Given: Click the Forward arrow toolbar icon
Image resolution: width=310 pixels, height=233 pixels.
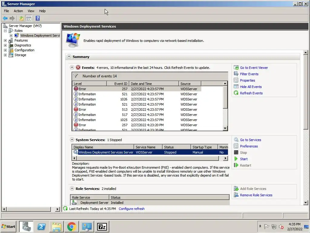Looking at the screenshot, I should click(x=12, y=19).
